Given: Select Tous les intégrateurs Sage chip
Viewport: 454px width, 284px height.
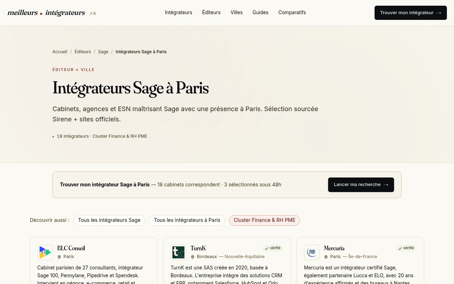Looking at the screenshot, I should coord(109,220).
